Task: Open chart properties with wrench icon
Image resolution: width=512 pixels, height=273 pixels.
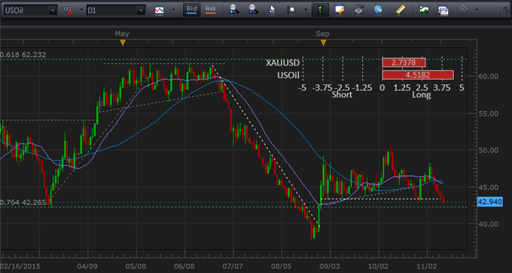Action: pos(340,10)
